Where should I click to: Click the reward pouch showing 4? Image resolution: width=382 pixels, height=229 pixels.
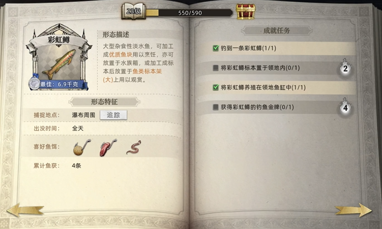point(345,107)
